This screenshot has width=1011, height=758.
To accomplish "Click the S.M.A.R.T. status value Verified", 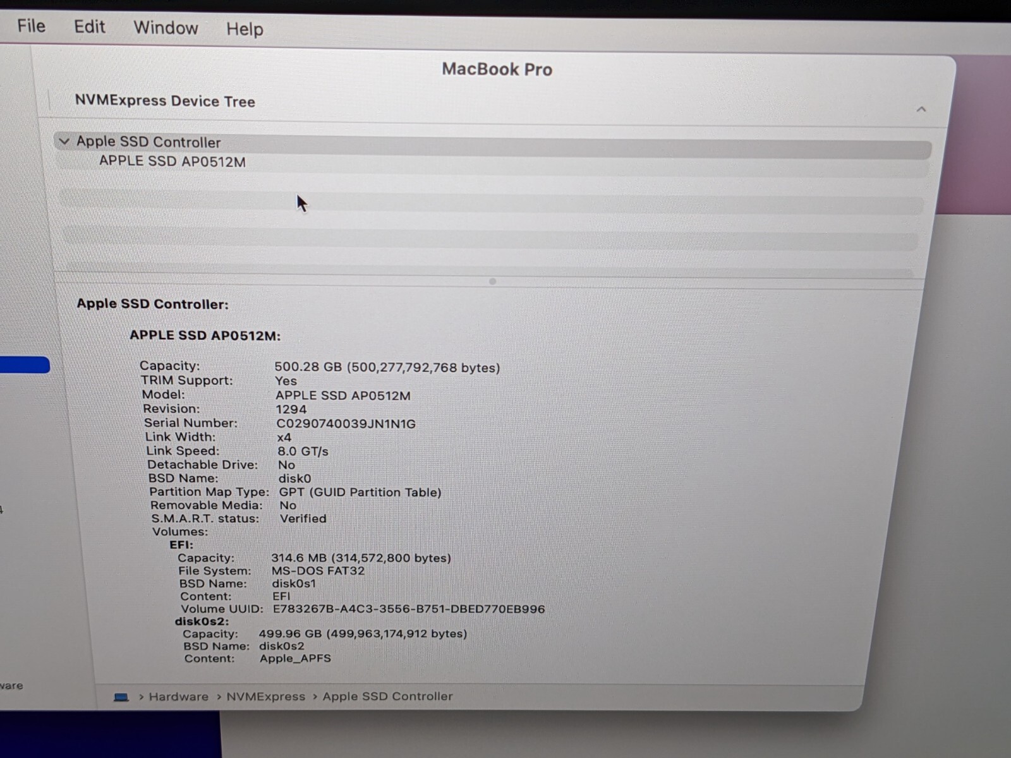I will (x=303, y=519).
